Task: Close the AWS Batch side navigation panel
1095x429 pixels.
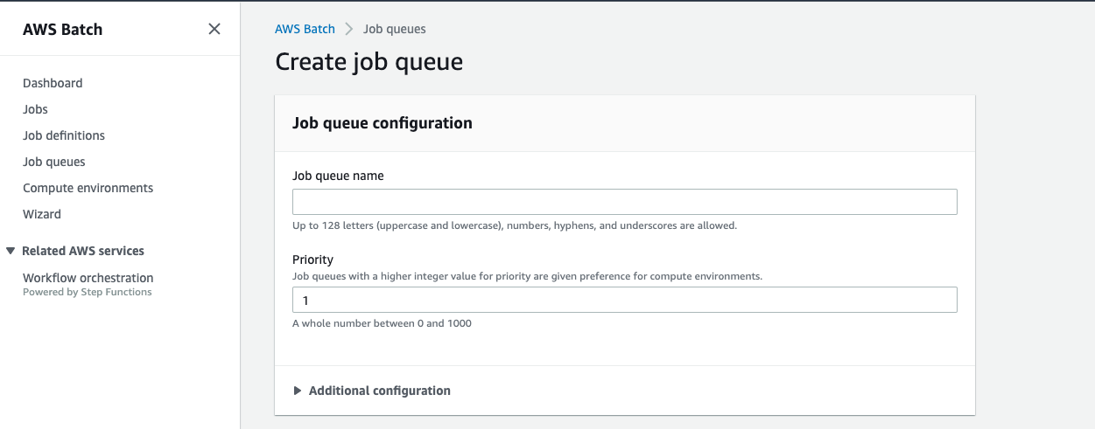Action: click(x=214, y=29)
